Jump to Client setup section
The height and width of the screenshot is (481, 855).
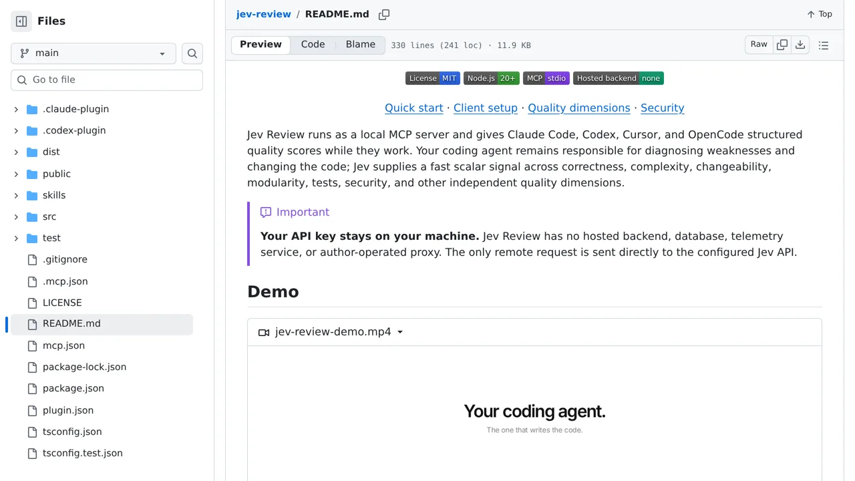486,108
